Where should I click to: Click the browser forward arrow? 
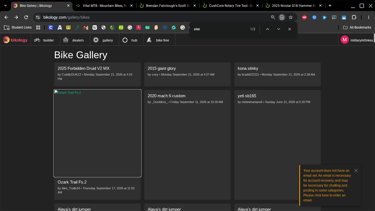click(x=16, y=17)
